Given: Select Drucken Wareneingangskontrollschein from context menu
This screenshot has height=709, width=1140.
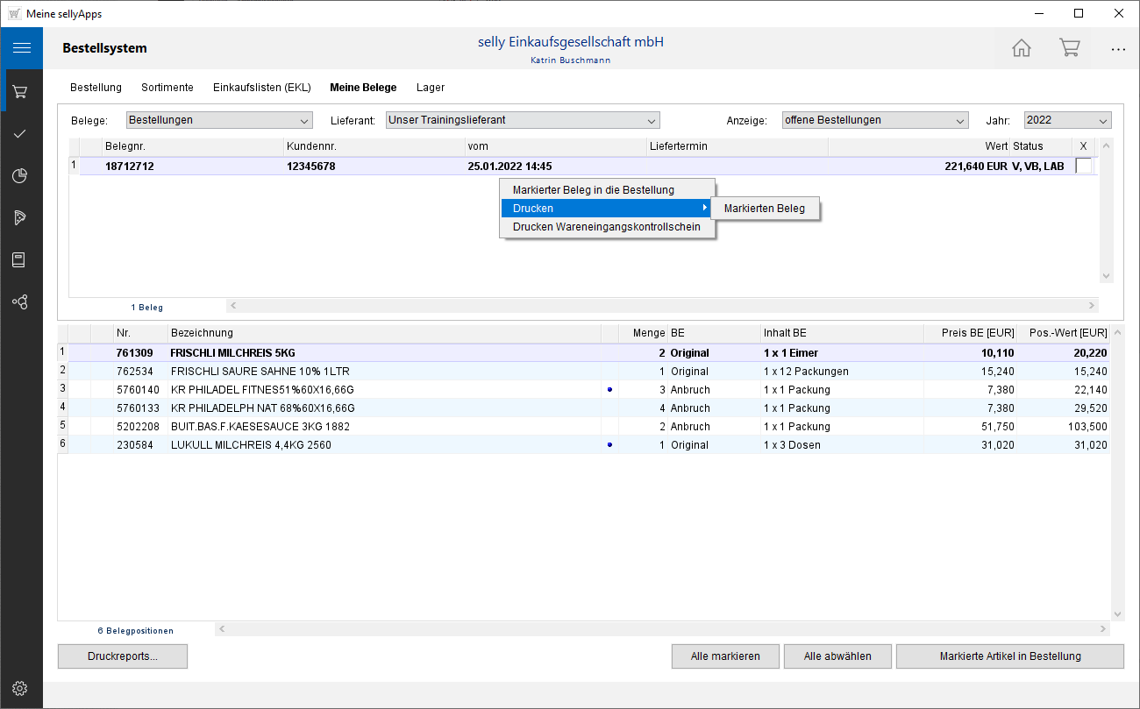Looking at the screenshot, I should pyautogui.click(x=606, y=227).
